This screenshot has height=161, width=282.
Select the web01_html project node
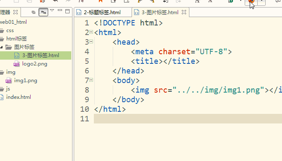click(x=13, y=22)
